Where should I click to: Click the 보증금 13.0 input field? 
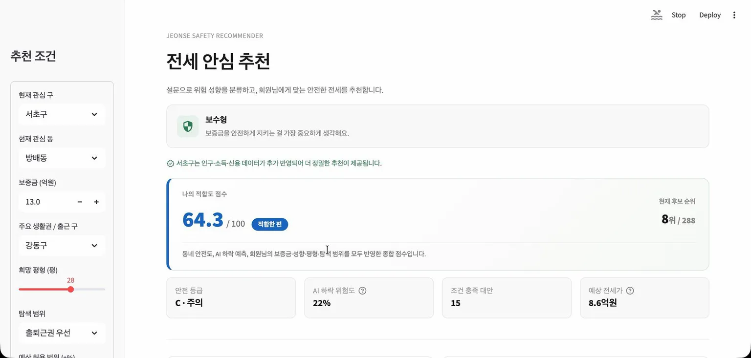45,202
